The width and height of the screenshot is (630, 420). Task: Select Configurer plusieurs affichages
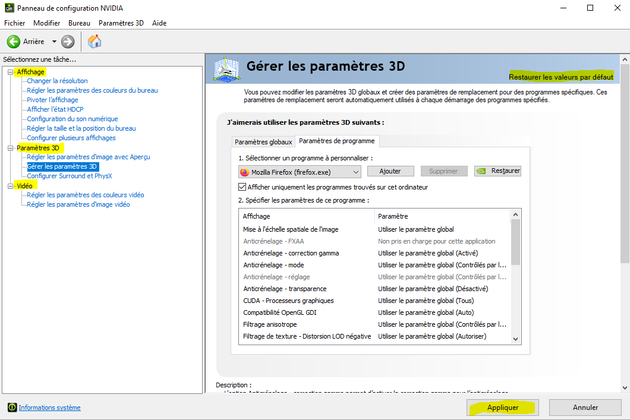pos(71,138)
